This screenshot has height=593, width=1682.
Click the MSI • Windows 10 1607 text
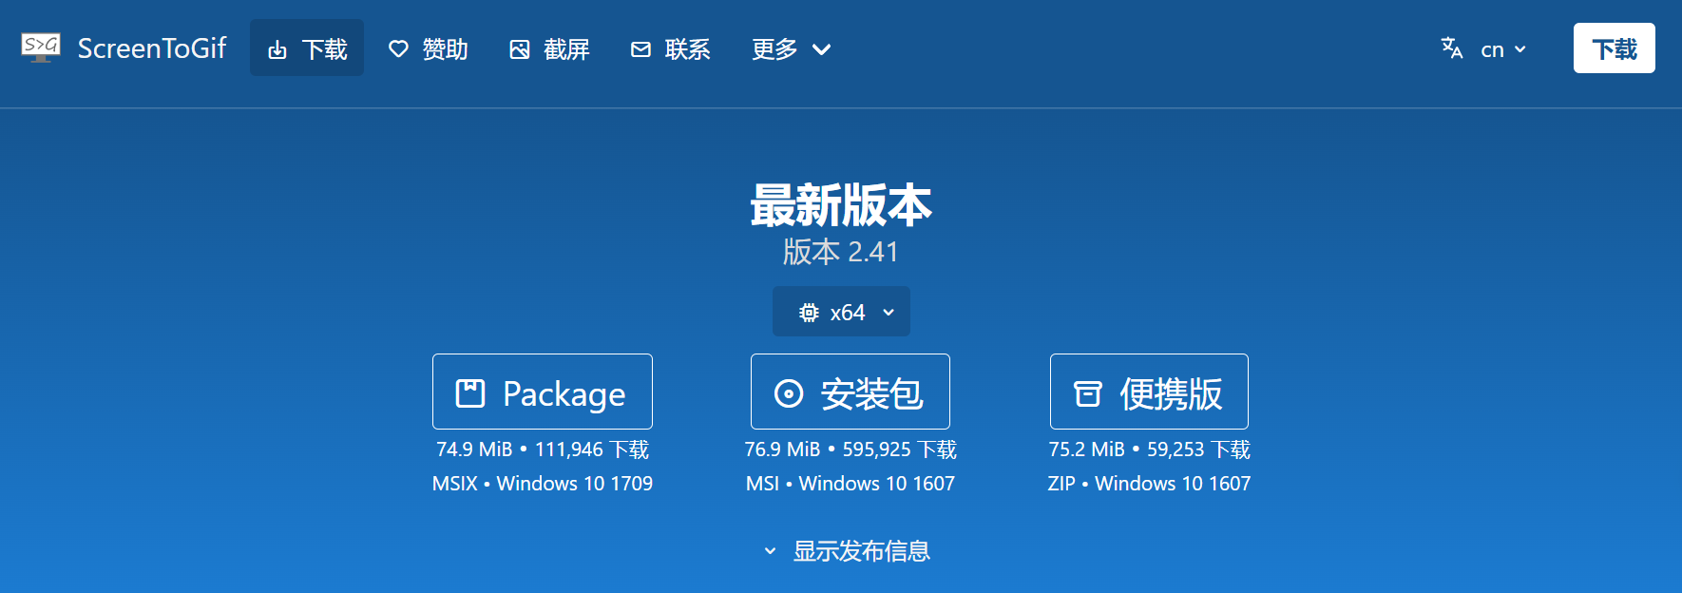(x=851, y=484)
